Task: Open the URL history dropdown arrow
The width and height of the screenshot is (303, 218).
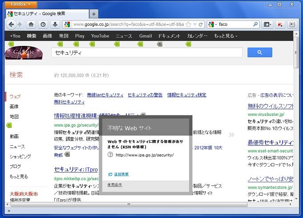Action: (x=195, y=25)
